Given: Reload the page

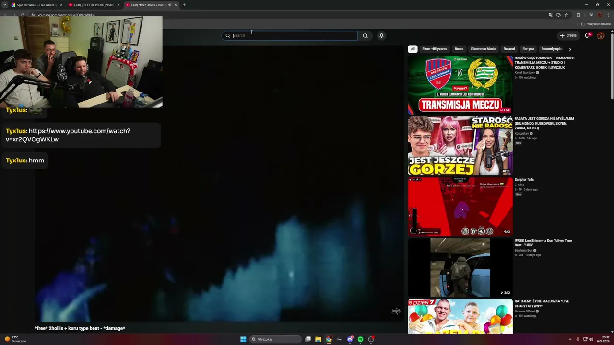Looking at the screenshot, I should pyautogui.click(x=23, y=15).
